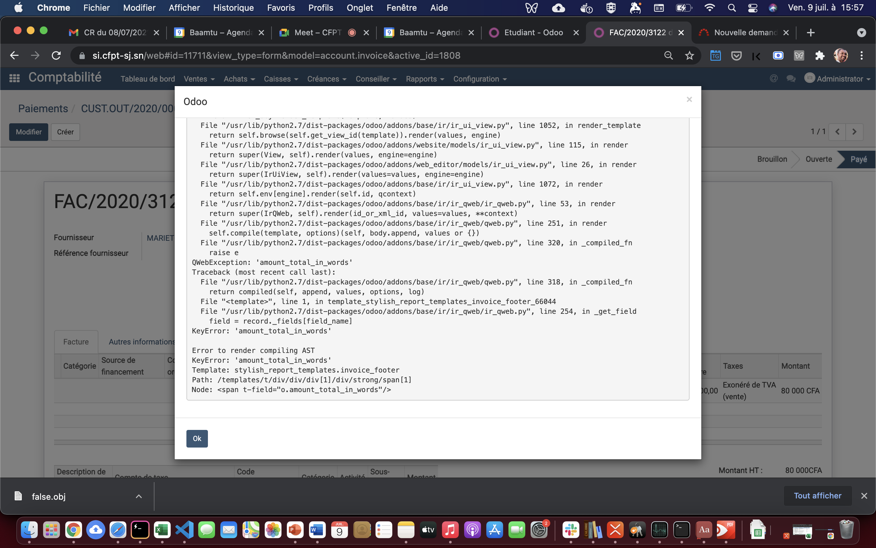Click the Tout afficher downloads button

[x=817, y=496]
